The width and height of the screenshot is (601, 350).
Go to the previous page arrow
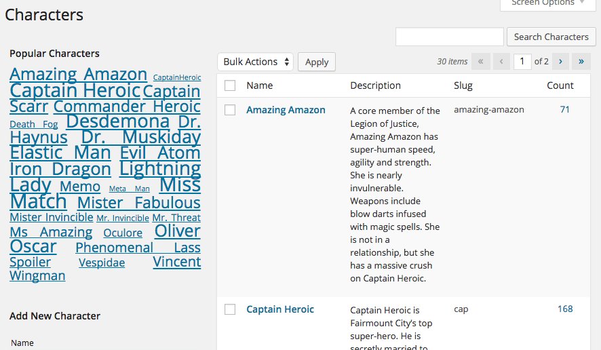click(x=502, y=62)
